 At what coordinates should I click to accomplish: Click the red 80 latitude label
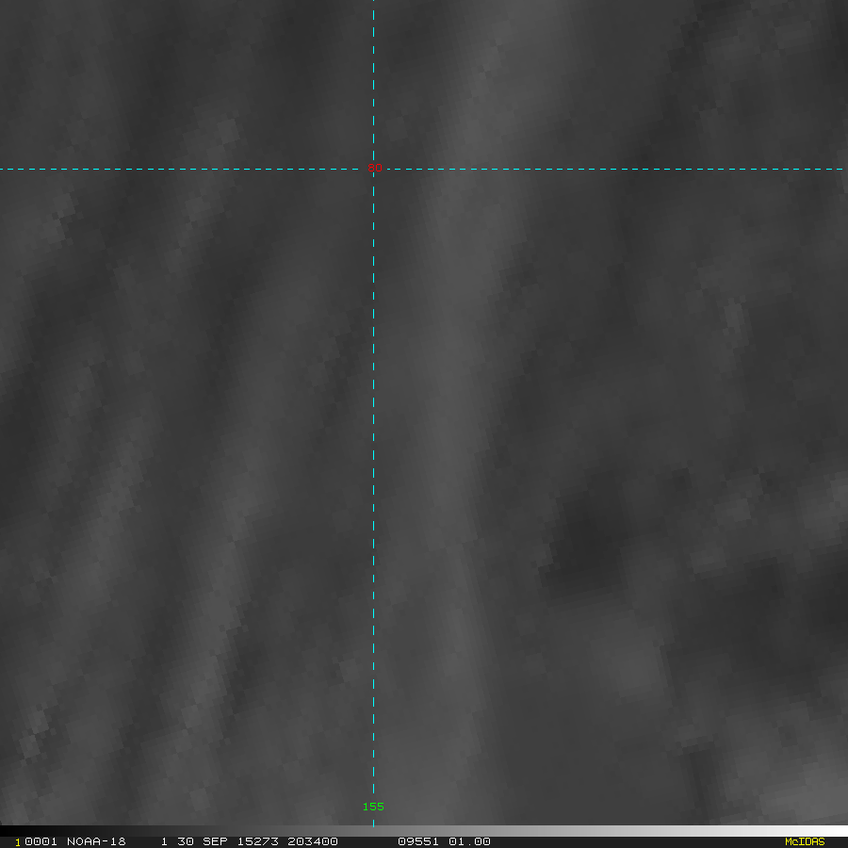click(375, 168)
